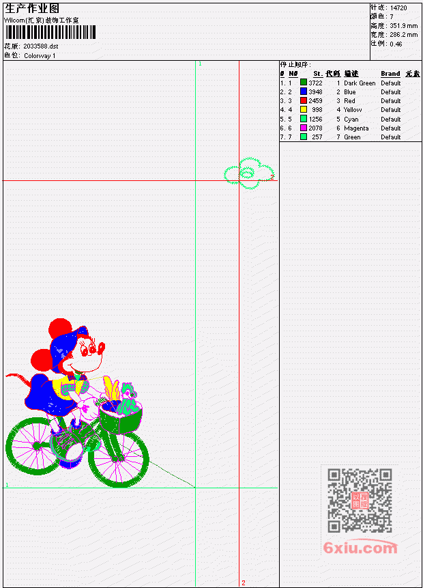423x588 pixels.
Task: Click the Magenta thread color swatch
Action: click(304, 128)
